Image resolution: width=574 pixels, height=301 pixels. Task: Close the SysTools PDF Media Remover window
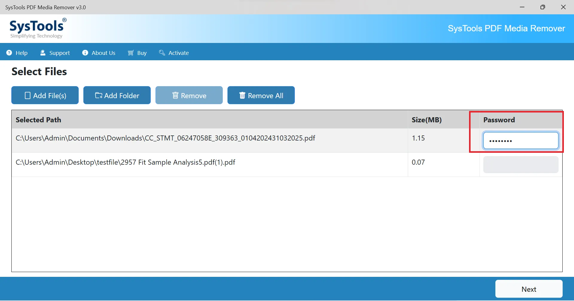[x=563, y=7]
